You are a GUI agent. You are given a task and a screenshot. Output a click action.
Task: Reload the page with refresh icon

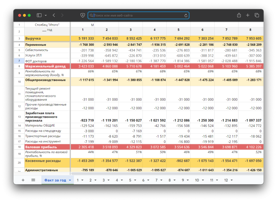pyautogui.click(x=186, y=15)
